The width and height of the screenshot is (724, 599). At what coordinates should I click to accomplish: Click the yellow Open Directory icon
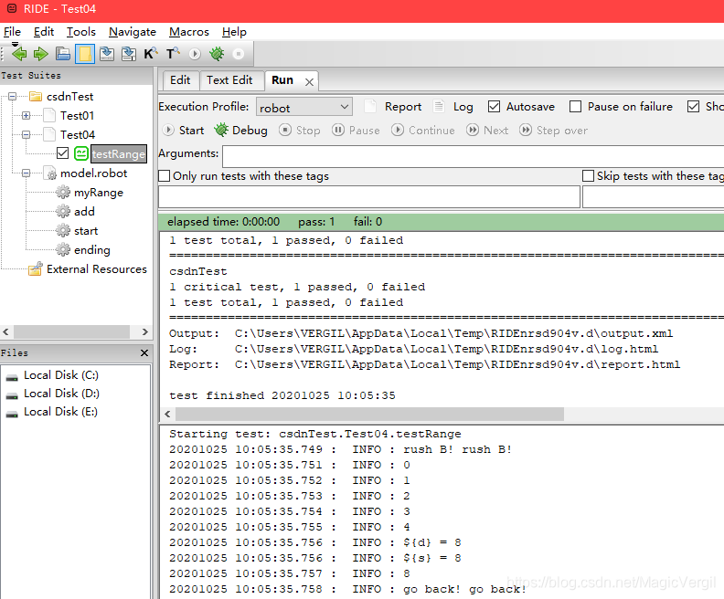pos(85,54)
